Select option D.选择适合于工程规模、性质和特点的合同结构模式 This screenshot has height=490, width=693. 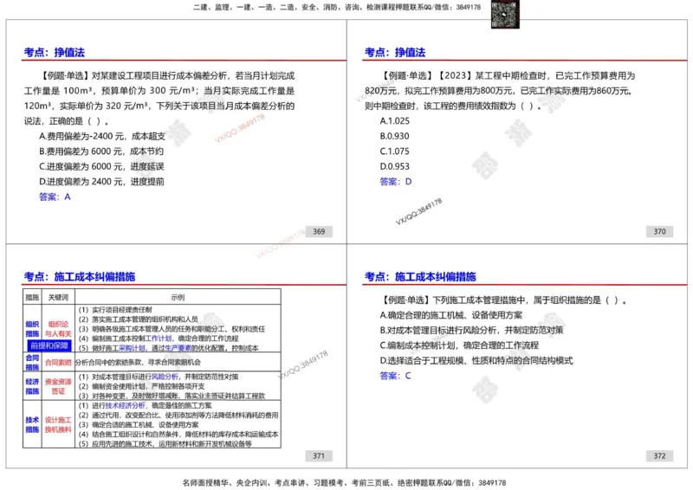point(476,361)
